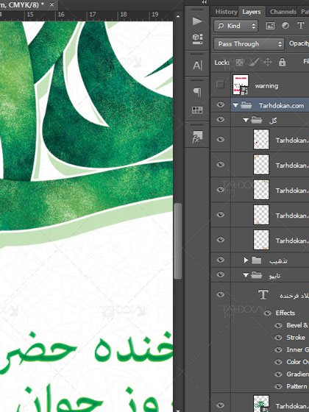This screenshot has width=309, height=412.
Task: Open the Styles fx panel icon
Action: pos(197,137)
